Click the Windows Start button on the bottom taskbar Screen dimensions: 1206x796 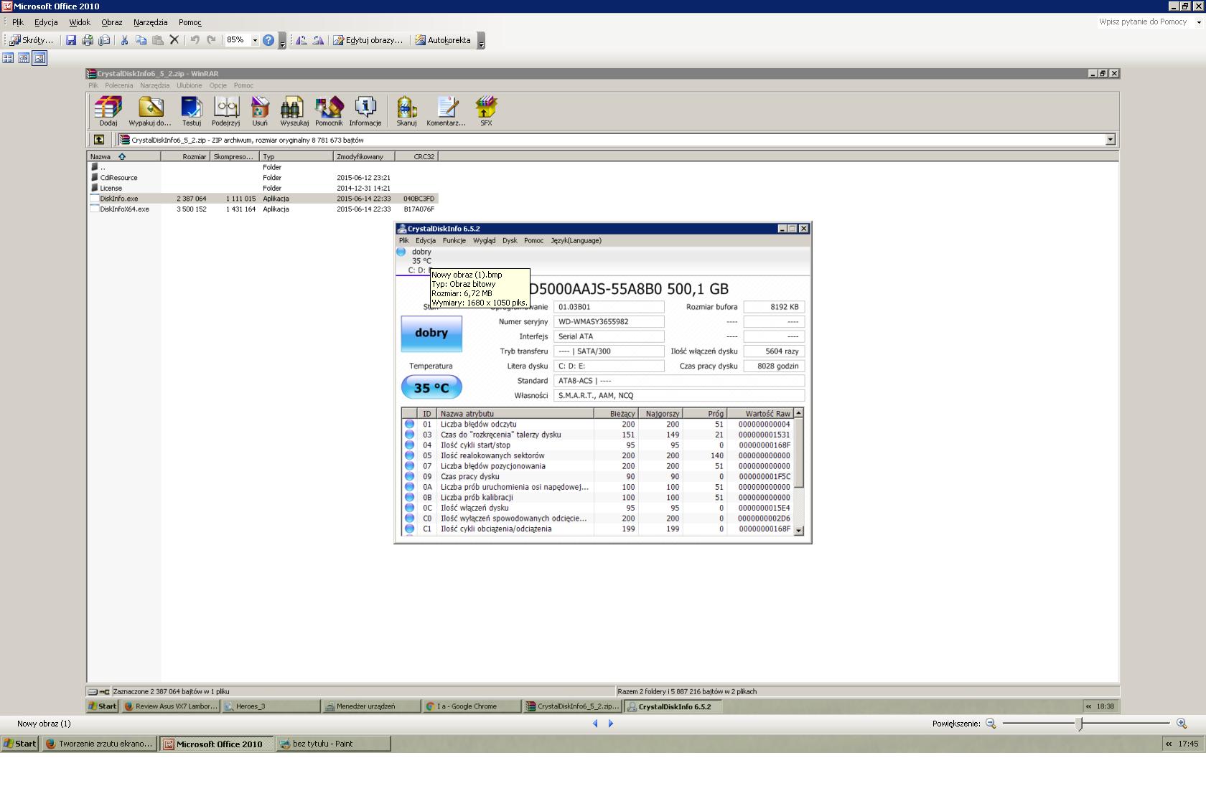coord(20,744)
